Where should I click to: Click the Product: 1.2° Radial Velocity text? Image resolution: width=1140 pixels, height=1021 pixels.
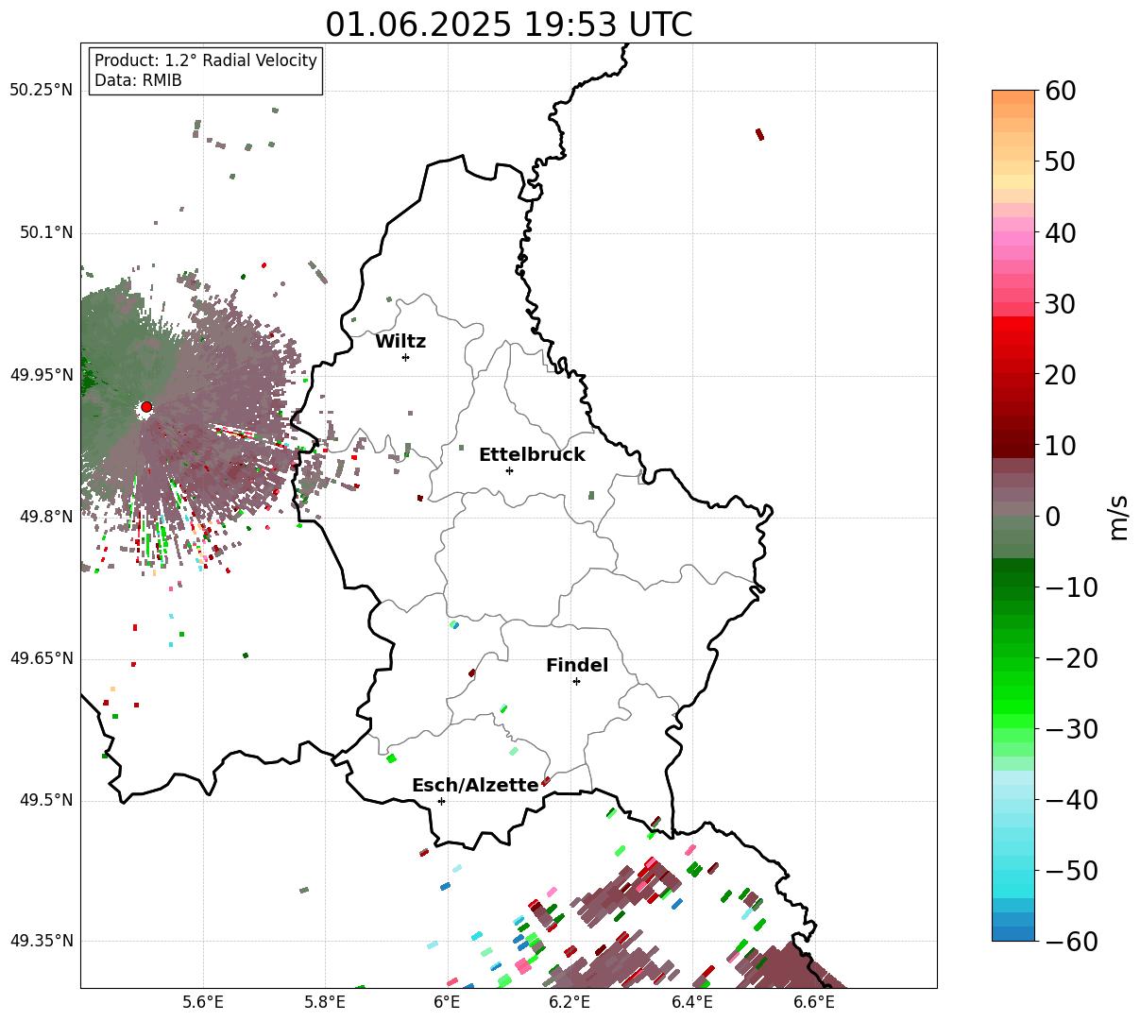click(x=206, y=60)
